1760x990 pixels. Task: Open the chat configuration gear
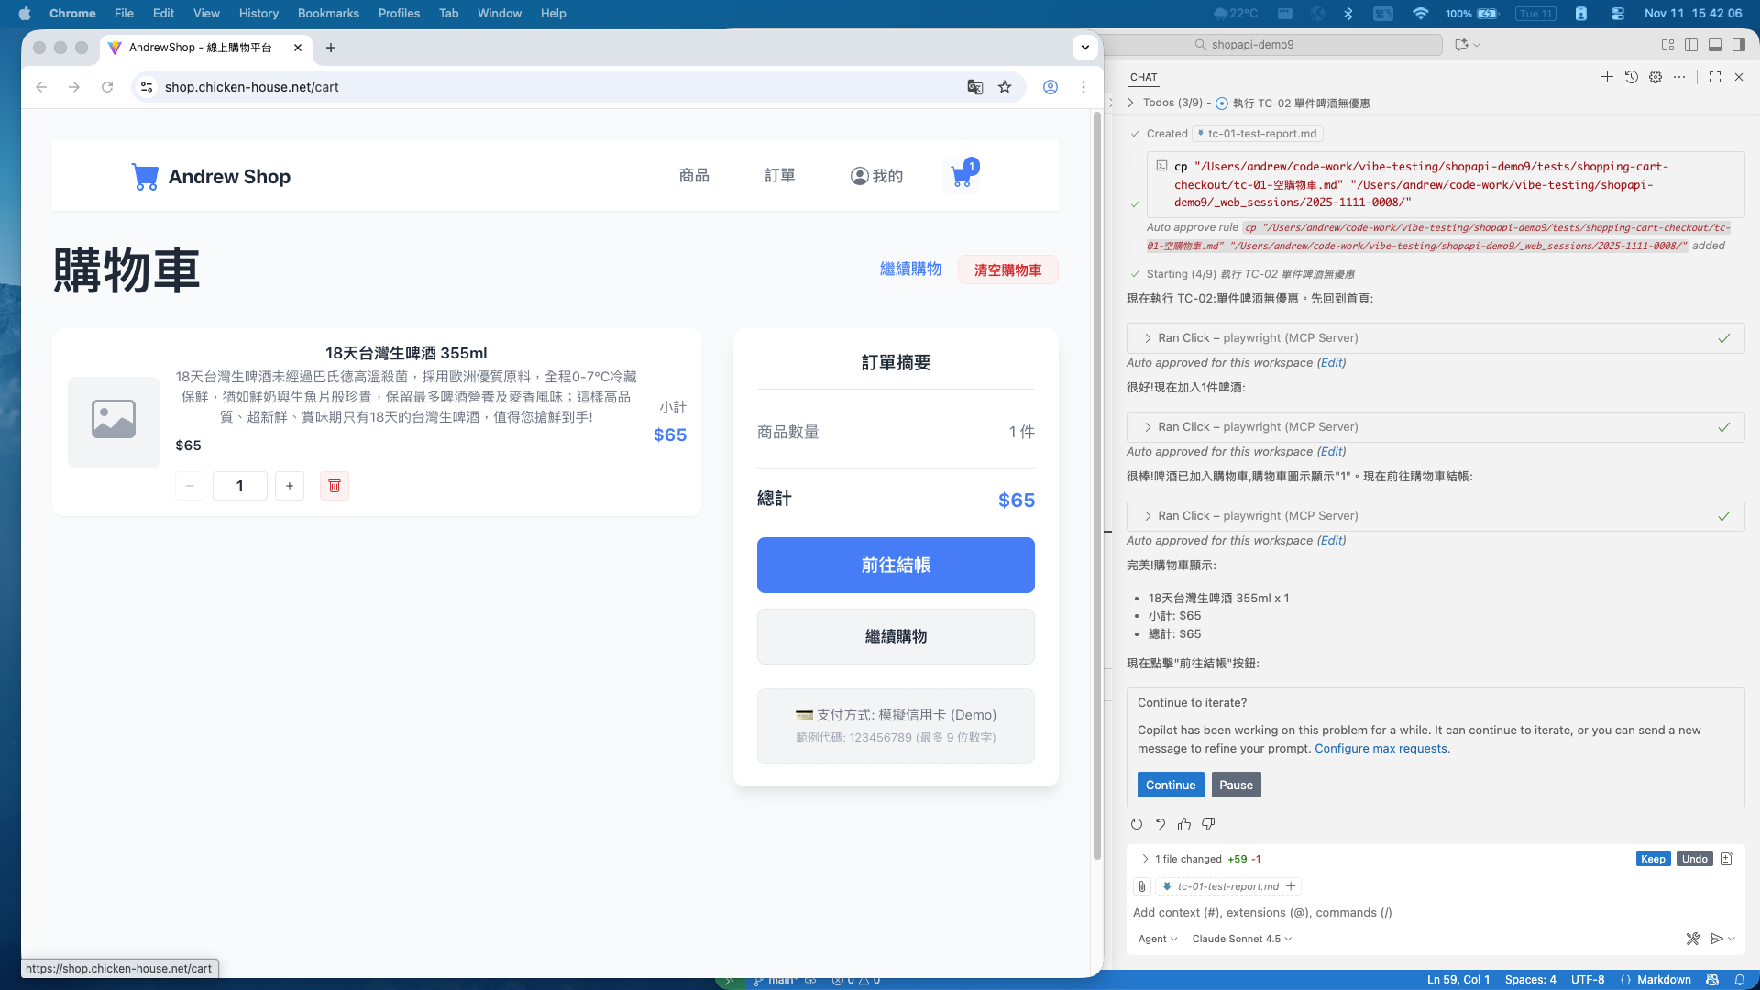click(1656, 77)
